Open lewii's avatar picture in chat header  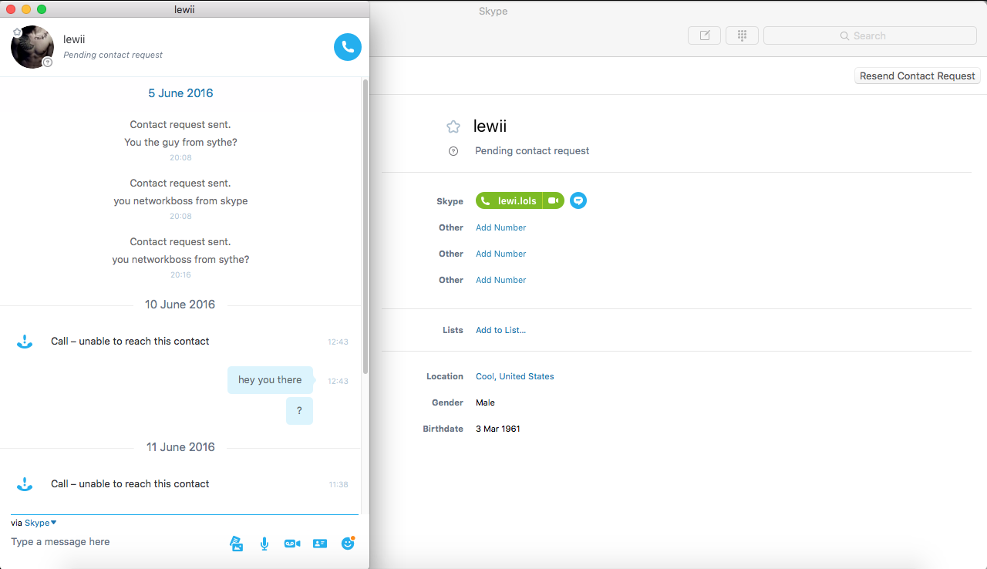pyautogui.click(x=32, y=47)
